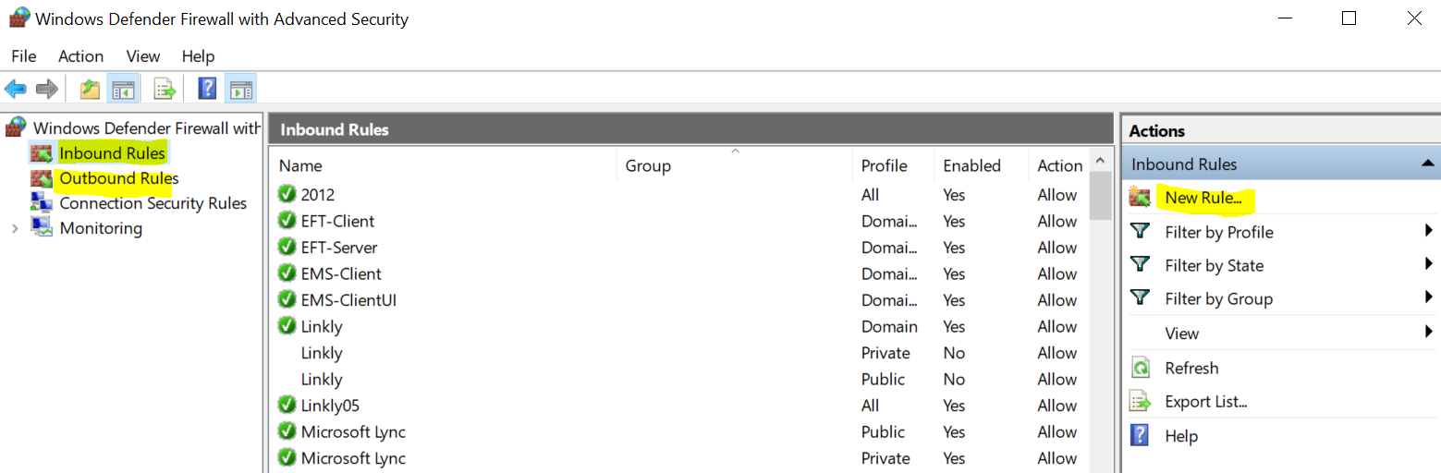Click the green check icon beside 2012 rule
The height and width of the screenshot is (473, 1441).
pyautogui.click(x=287, y=194)
